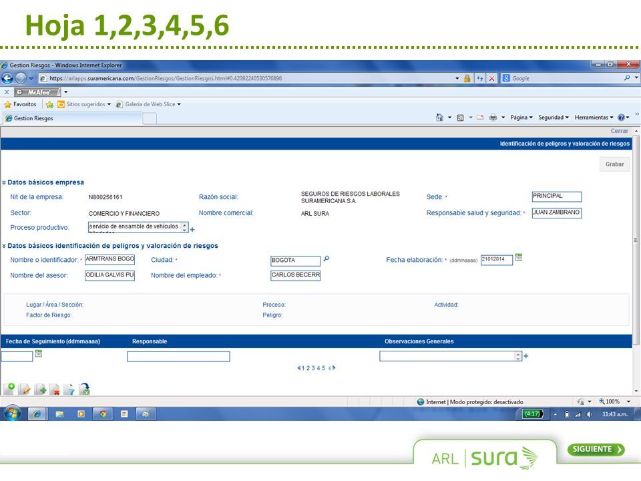
Task: Click the Help question mark icon
Action: coord(621,118)
